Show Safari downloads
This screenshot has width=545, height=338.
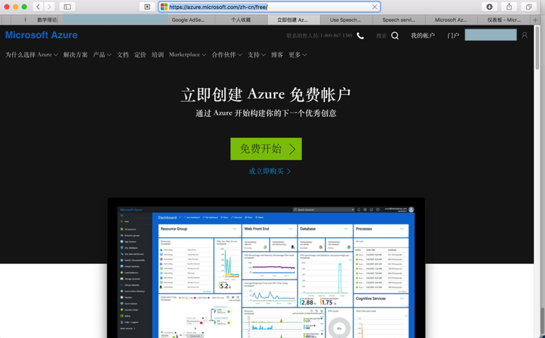coord(489,7)
